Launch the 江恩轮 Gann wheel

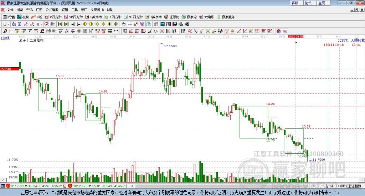pos(172,17)
